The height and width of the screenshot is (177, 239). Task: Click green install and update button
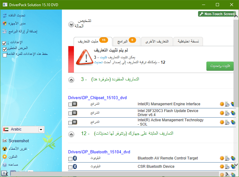click(220, 66)
